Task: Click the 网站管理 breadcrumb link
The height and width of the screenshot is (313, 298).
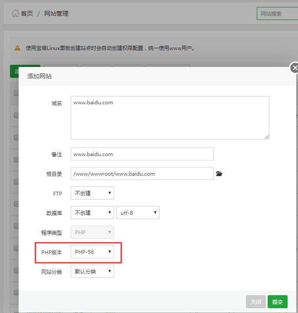Action: [x=56, y=13]
